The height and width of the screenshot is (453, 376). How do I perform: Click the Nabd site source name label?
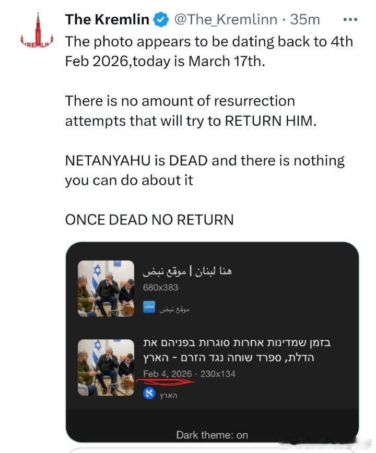(174, 309)
